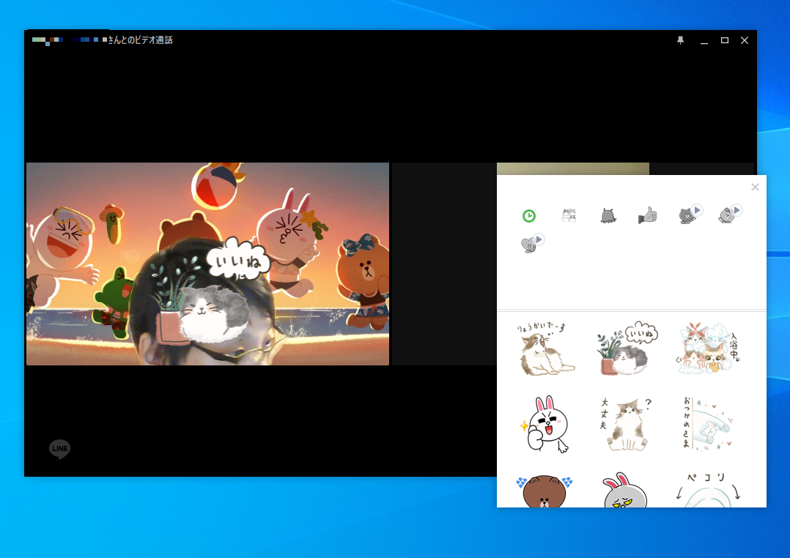Send the crying Brown bear sticker
Screen dimensions: 790x558
544,491
